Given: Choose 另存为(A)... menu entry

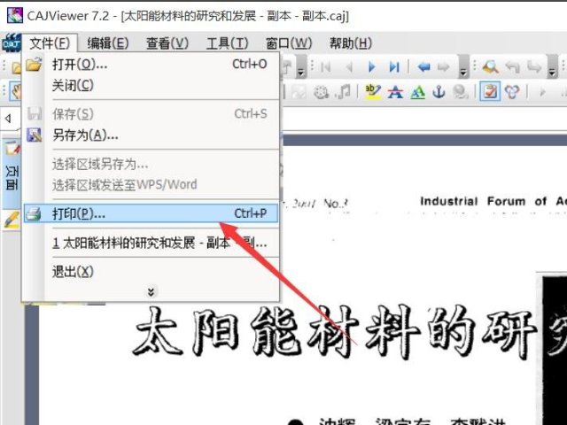Looking at the screenshot, I should 151,135.
